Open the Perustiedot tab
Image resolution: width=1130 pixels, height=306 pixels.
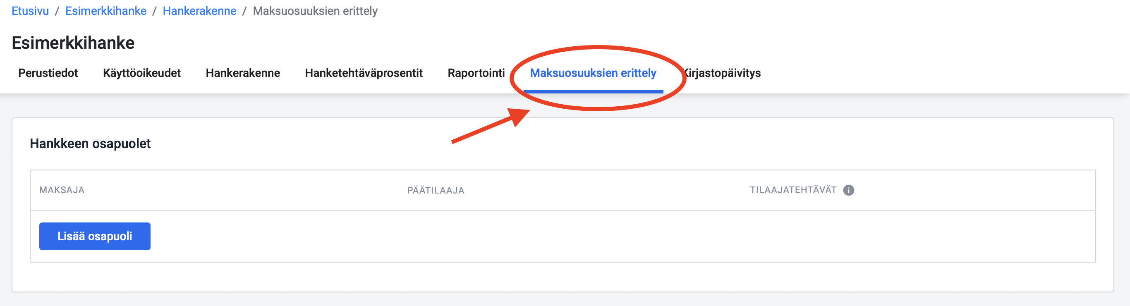(x=48, y=73)
